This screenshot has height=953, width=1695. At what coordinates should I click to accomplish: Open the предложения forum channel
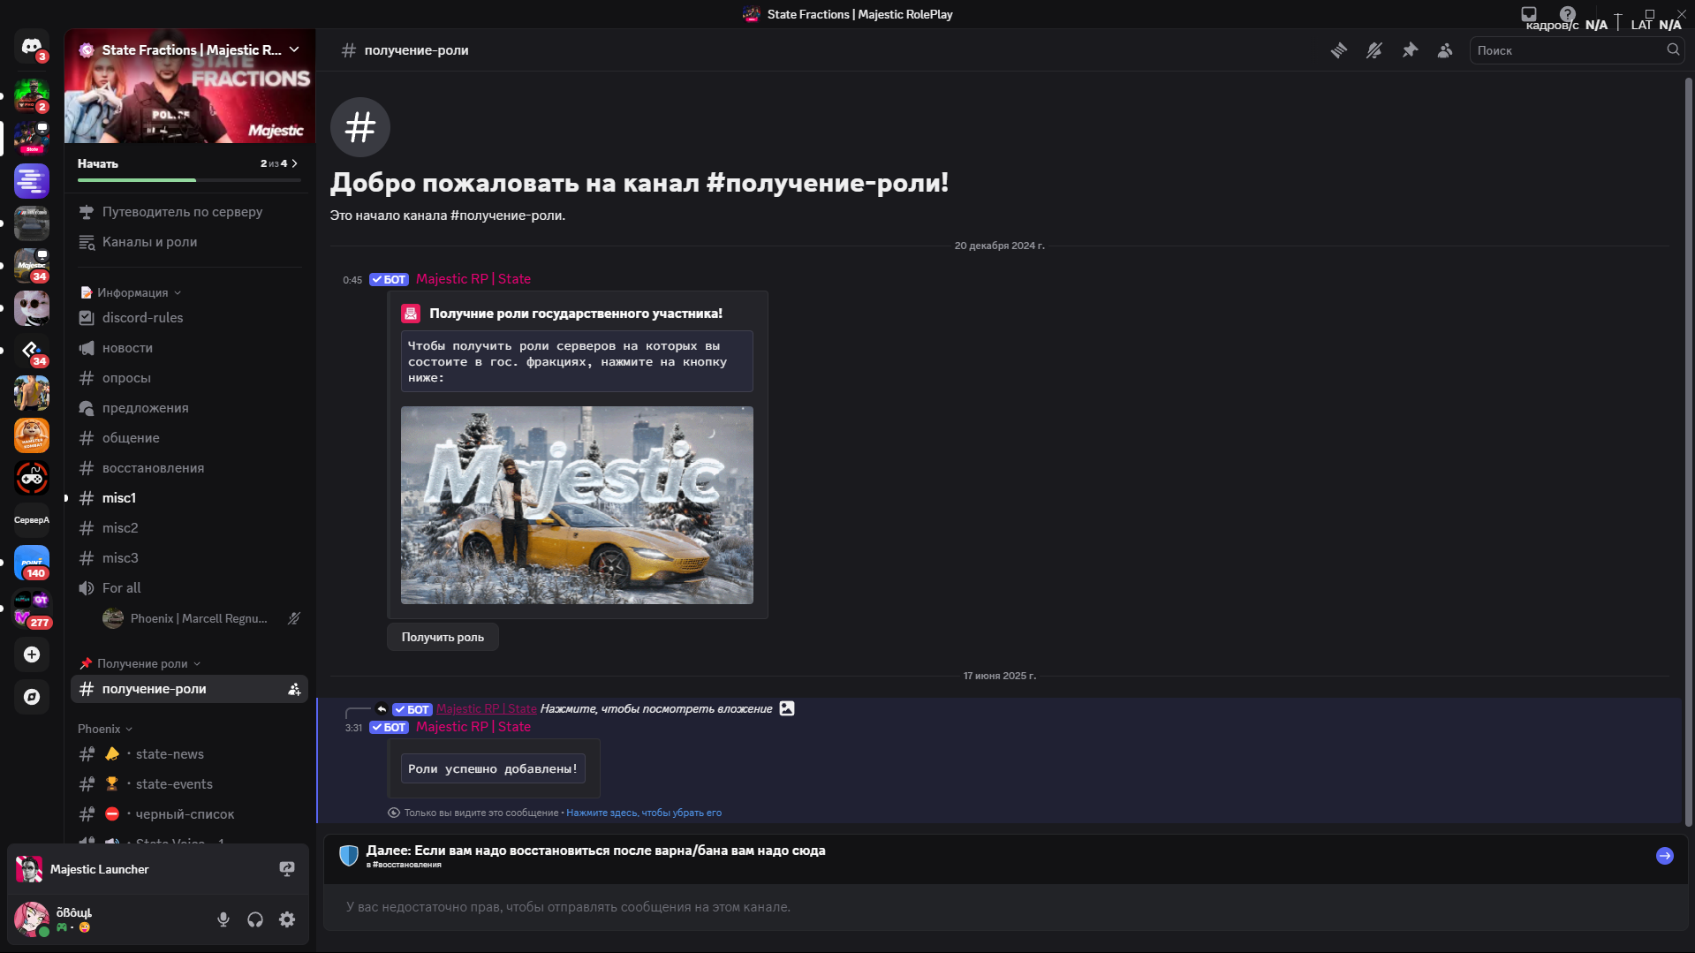coord(189,408)
